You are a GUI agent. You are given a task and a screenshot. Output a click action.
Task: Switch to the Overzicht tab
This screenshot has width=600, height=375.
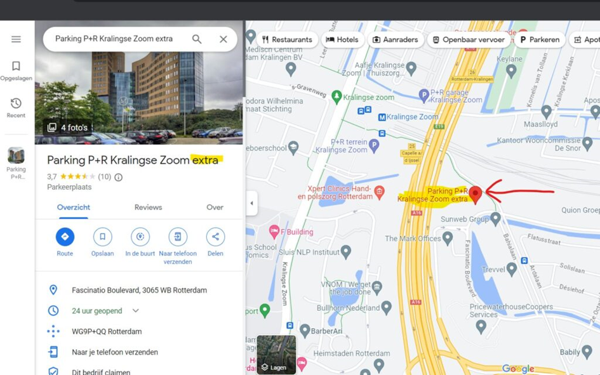[74, 207]
